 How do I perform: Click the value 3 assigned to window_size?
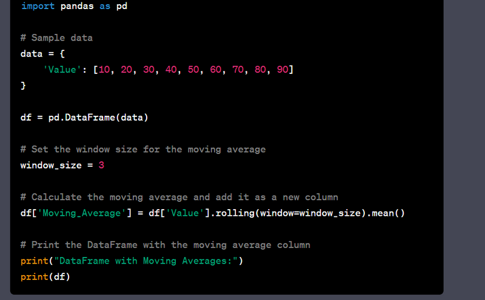pyautogui.click(x=101, y=165)
